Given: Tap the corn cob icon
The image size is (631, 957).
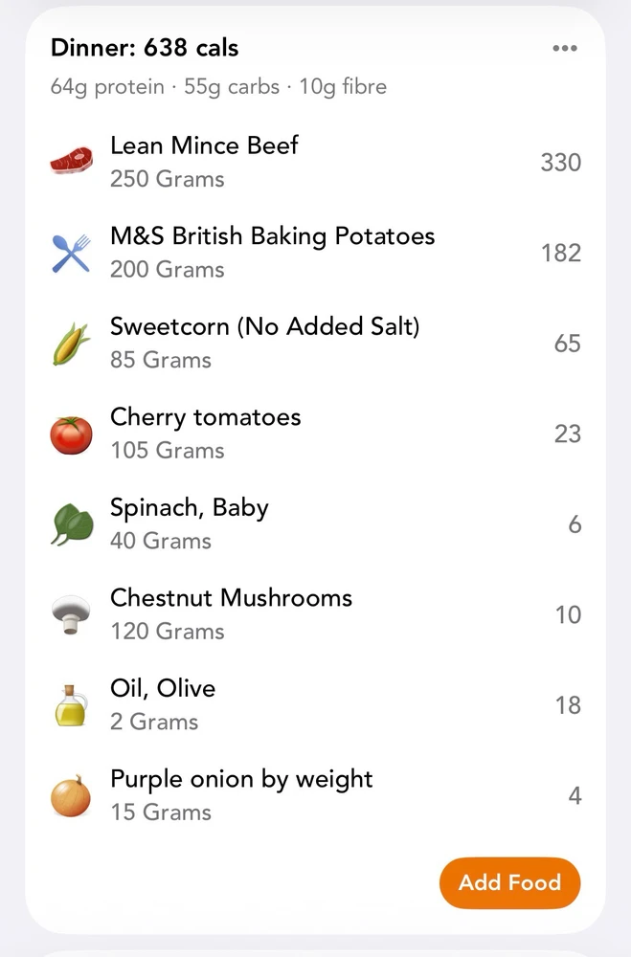Looking at the screenshot, I should pyautogui.click(x=71, y=344).
